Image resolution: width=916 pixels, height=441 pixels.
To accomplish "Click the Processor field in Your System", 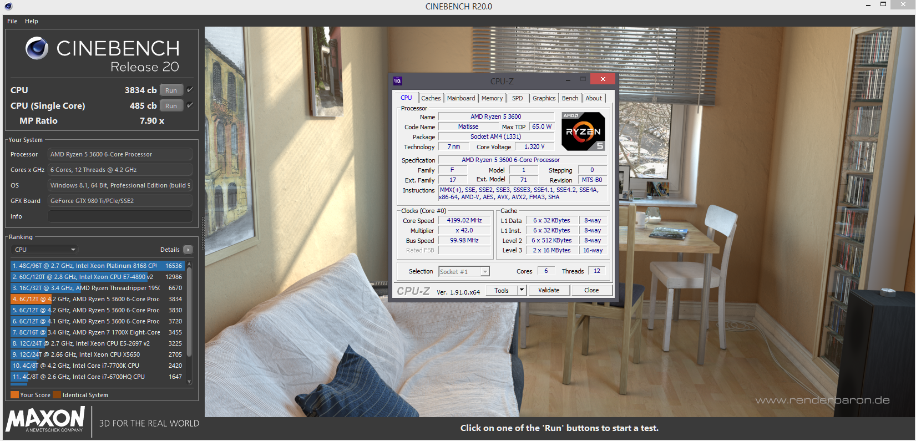I will click(x=120, y=154).
